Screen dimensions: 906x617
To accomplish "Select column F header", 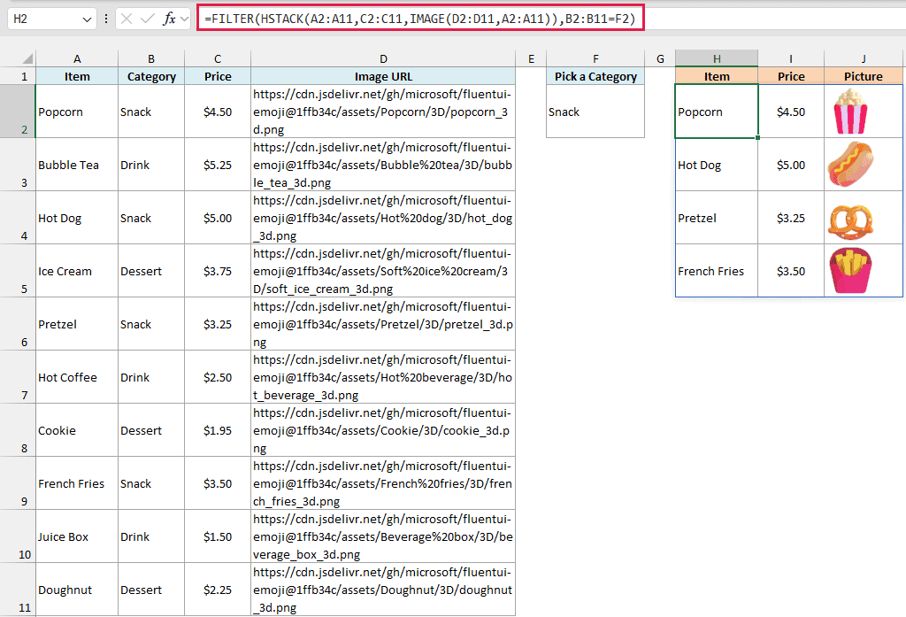I will (595, 58).
